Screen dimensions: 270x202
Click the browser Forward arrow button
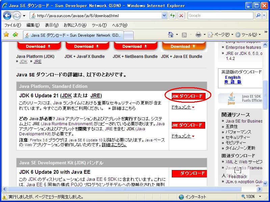click(x=17, y=16)
